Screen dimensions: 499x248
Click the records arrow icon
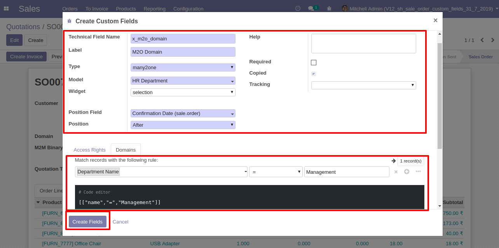point(394,161)
